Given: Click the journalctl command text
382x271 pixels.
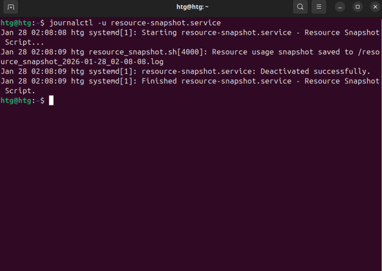Looking at the screenshot, I should pos(71,23).
